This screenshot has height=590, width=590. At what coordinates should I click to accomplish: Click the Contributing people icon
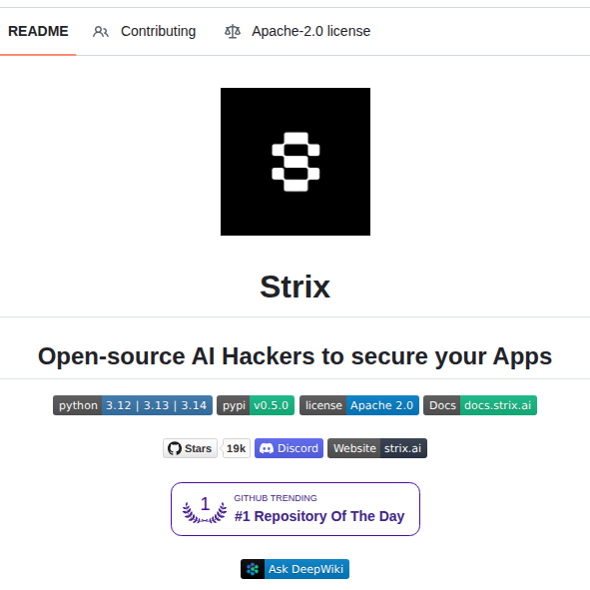tap(101, 32)
